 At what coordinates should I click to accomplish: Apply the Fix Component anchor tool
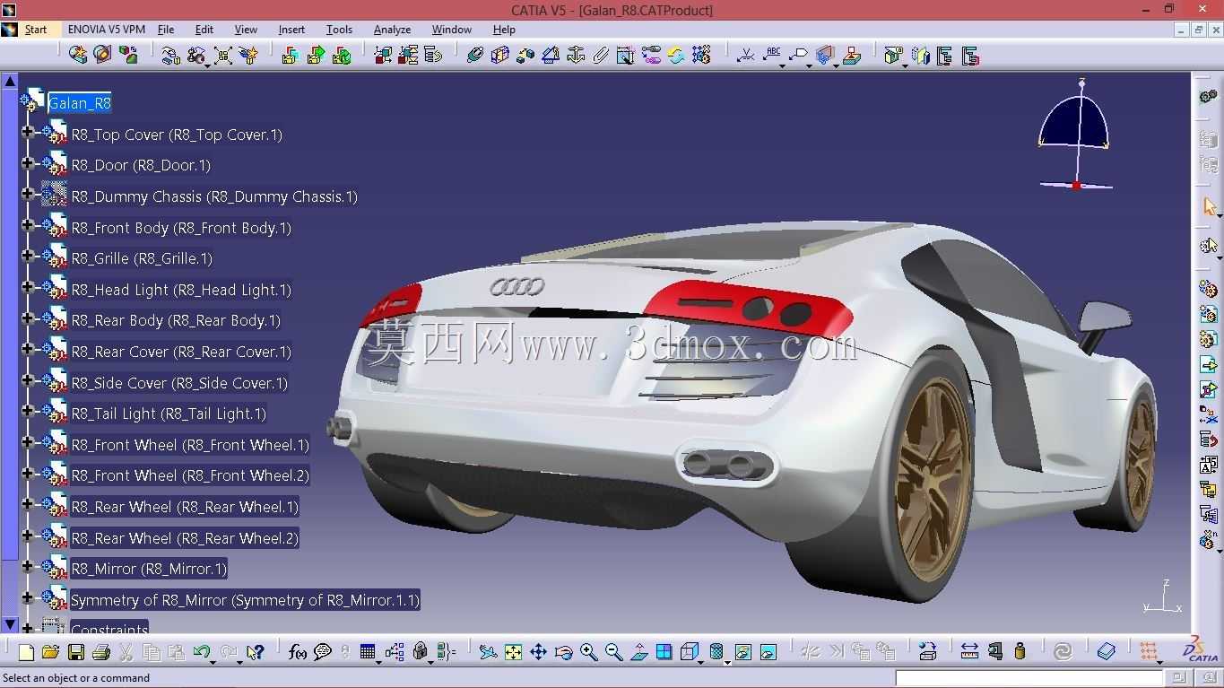576,56
